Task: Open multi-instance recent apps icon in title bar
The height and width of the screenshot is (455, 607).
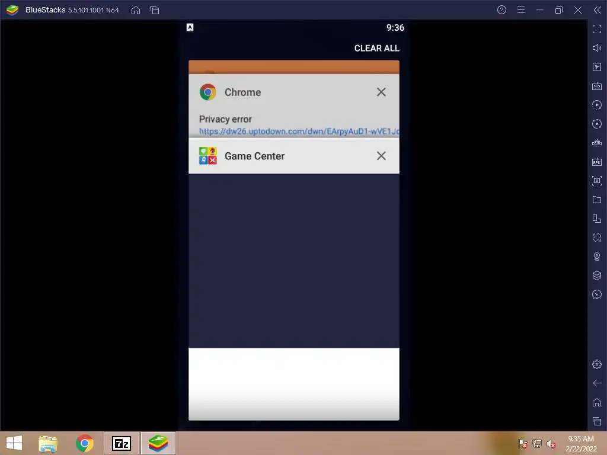Action: [x=155, y=10]
